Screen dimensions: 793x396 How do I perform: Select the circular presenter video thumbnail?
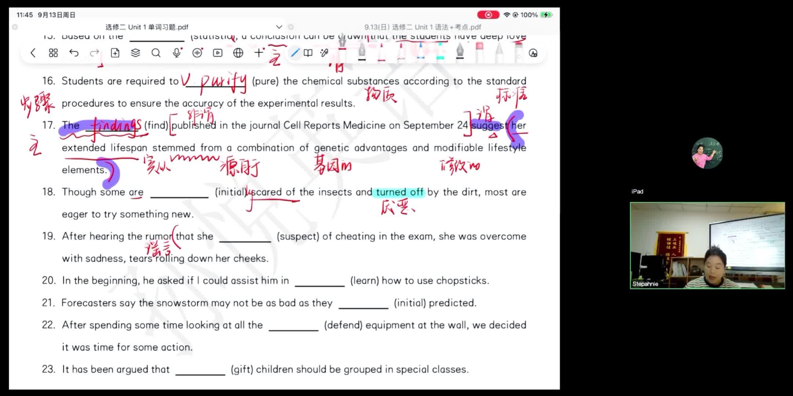(707, 153)
